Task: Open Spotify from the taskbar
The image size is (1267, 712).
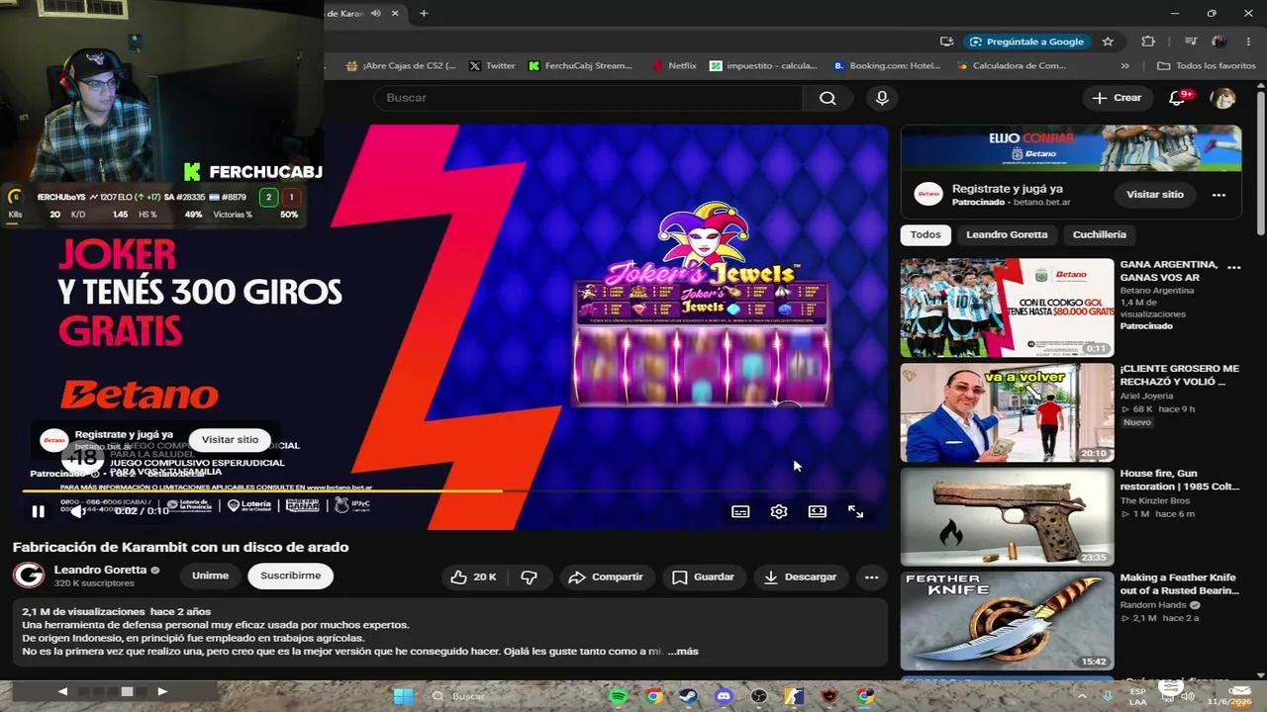Action: click(x=619, y=696)
